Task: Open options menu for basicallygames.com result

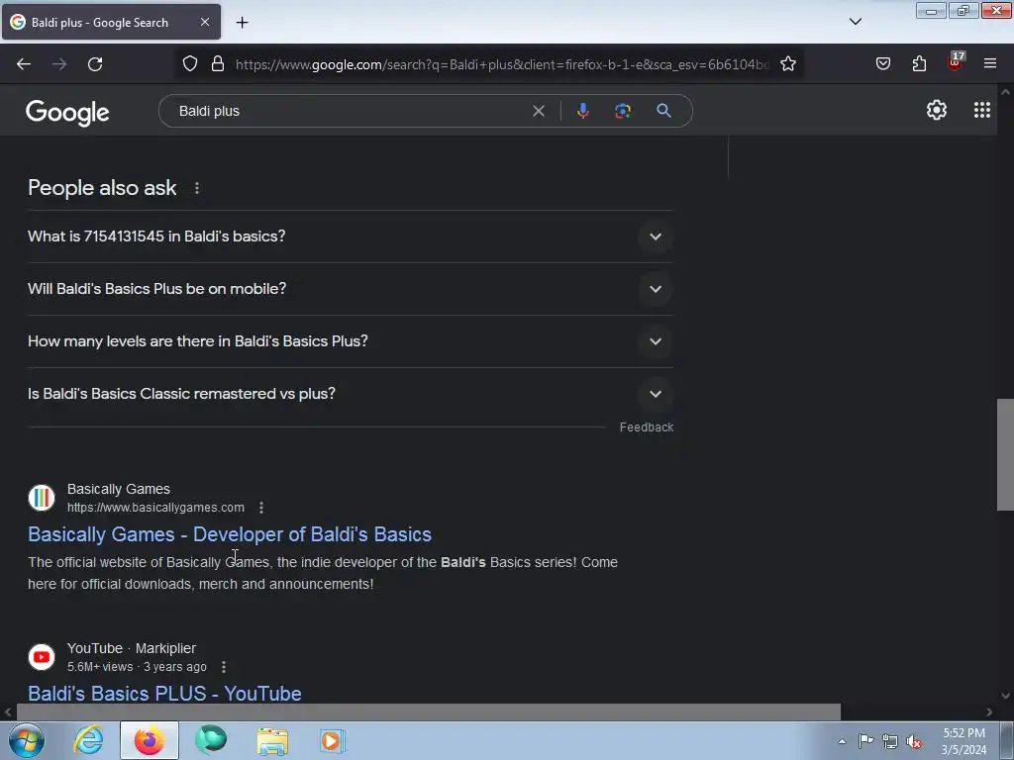Action: click(x=261, y=508)
